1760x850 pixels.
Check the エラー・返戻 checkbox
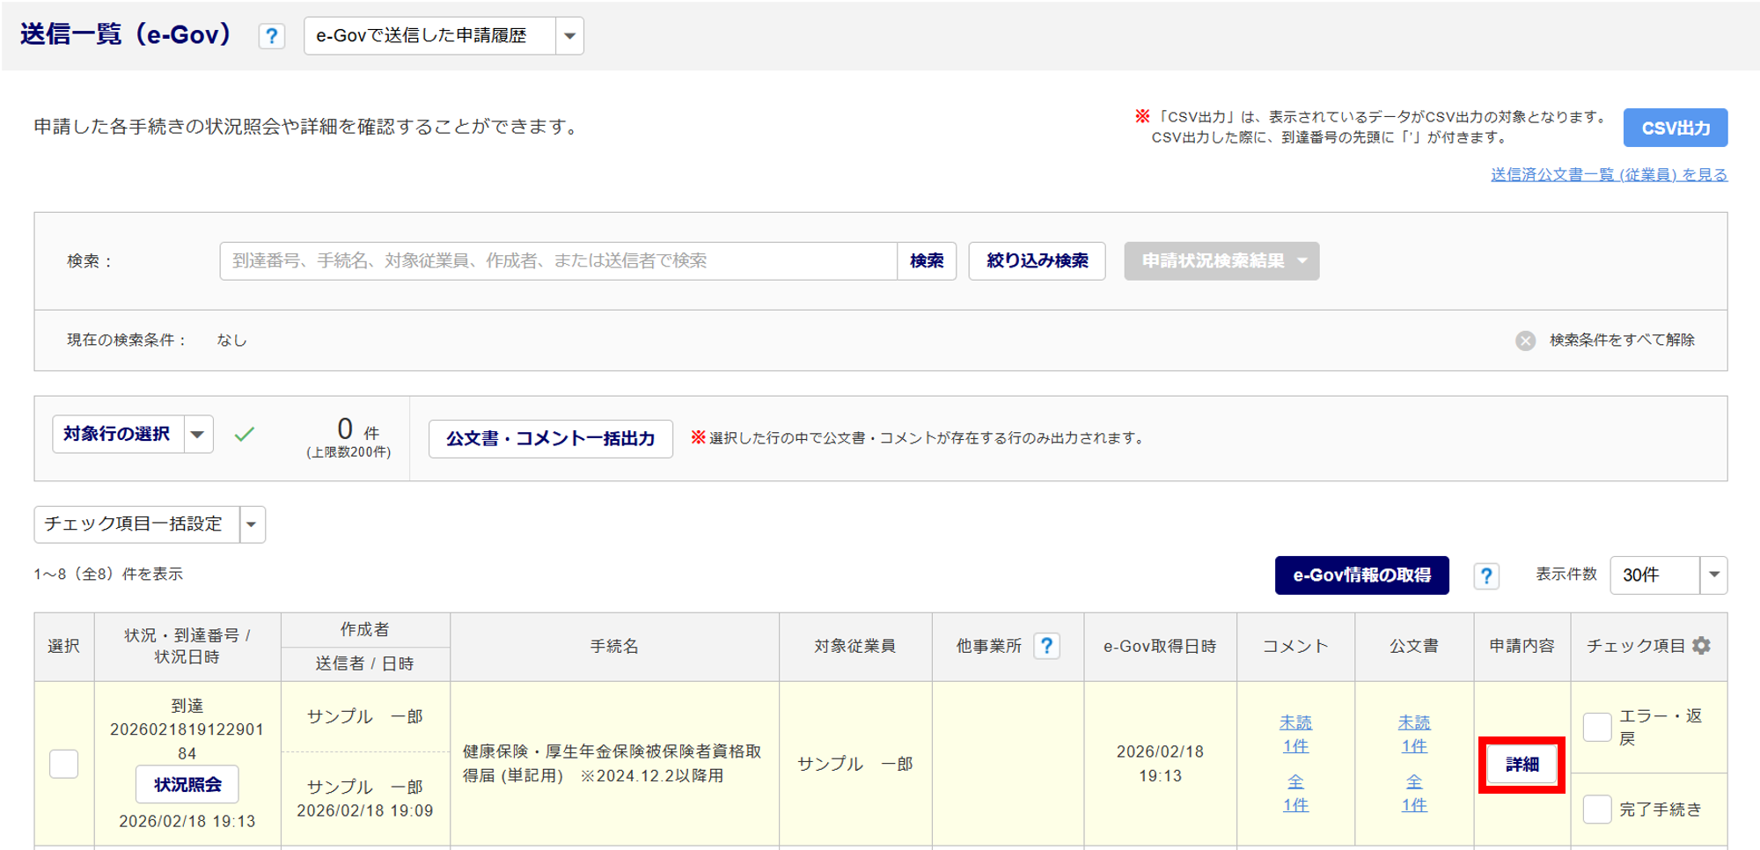[1596, 727]
